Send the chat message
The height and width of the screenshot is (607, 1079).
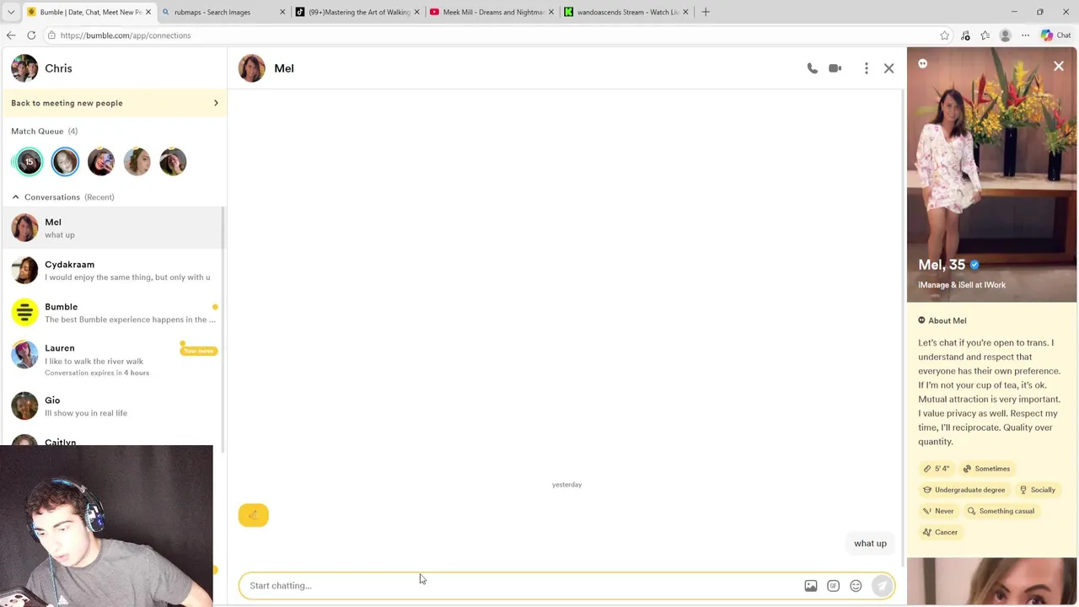tap(882, 586)
